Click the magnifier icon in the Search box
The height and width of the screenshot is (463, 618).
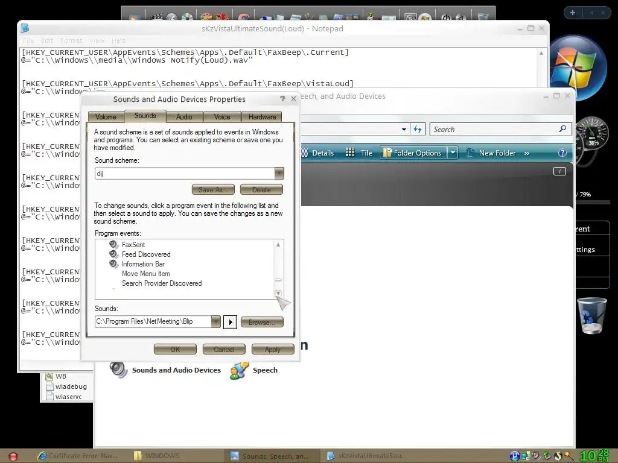tap(563, 129)
